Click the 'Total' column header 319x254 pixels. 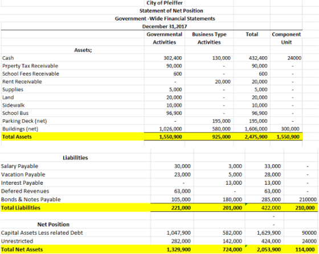(x=252, y=35)
